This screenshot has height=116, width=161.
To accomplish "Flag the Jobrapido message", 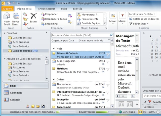I will (x=108, y=100).
